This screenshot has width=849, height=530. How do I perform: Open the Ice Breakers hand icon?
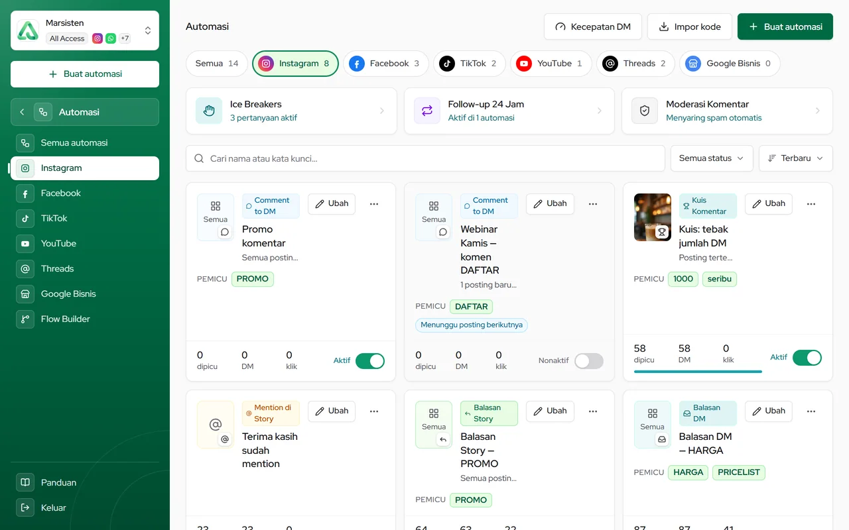click(x=209, y=111)
